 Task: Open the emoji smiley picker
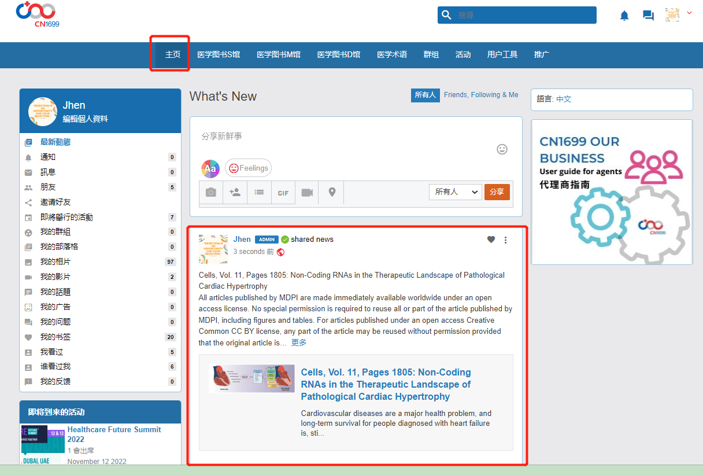point(502,149)
